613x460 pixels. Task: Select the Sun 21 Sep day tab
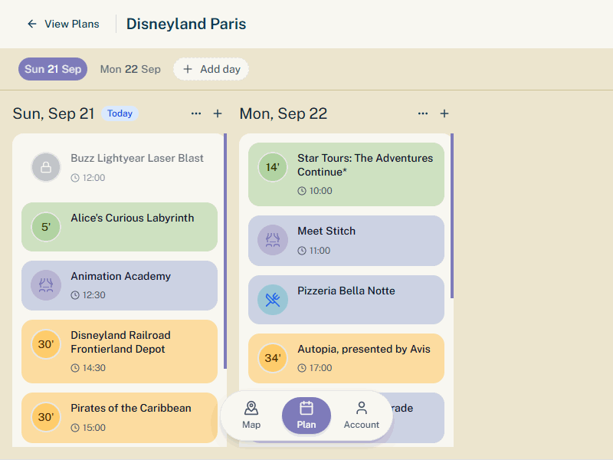(53, 69)
